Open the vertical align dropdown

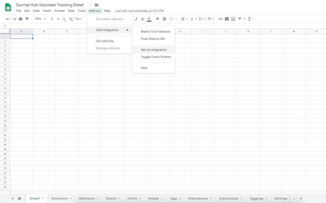point(194,19)
